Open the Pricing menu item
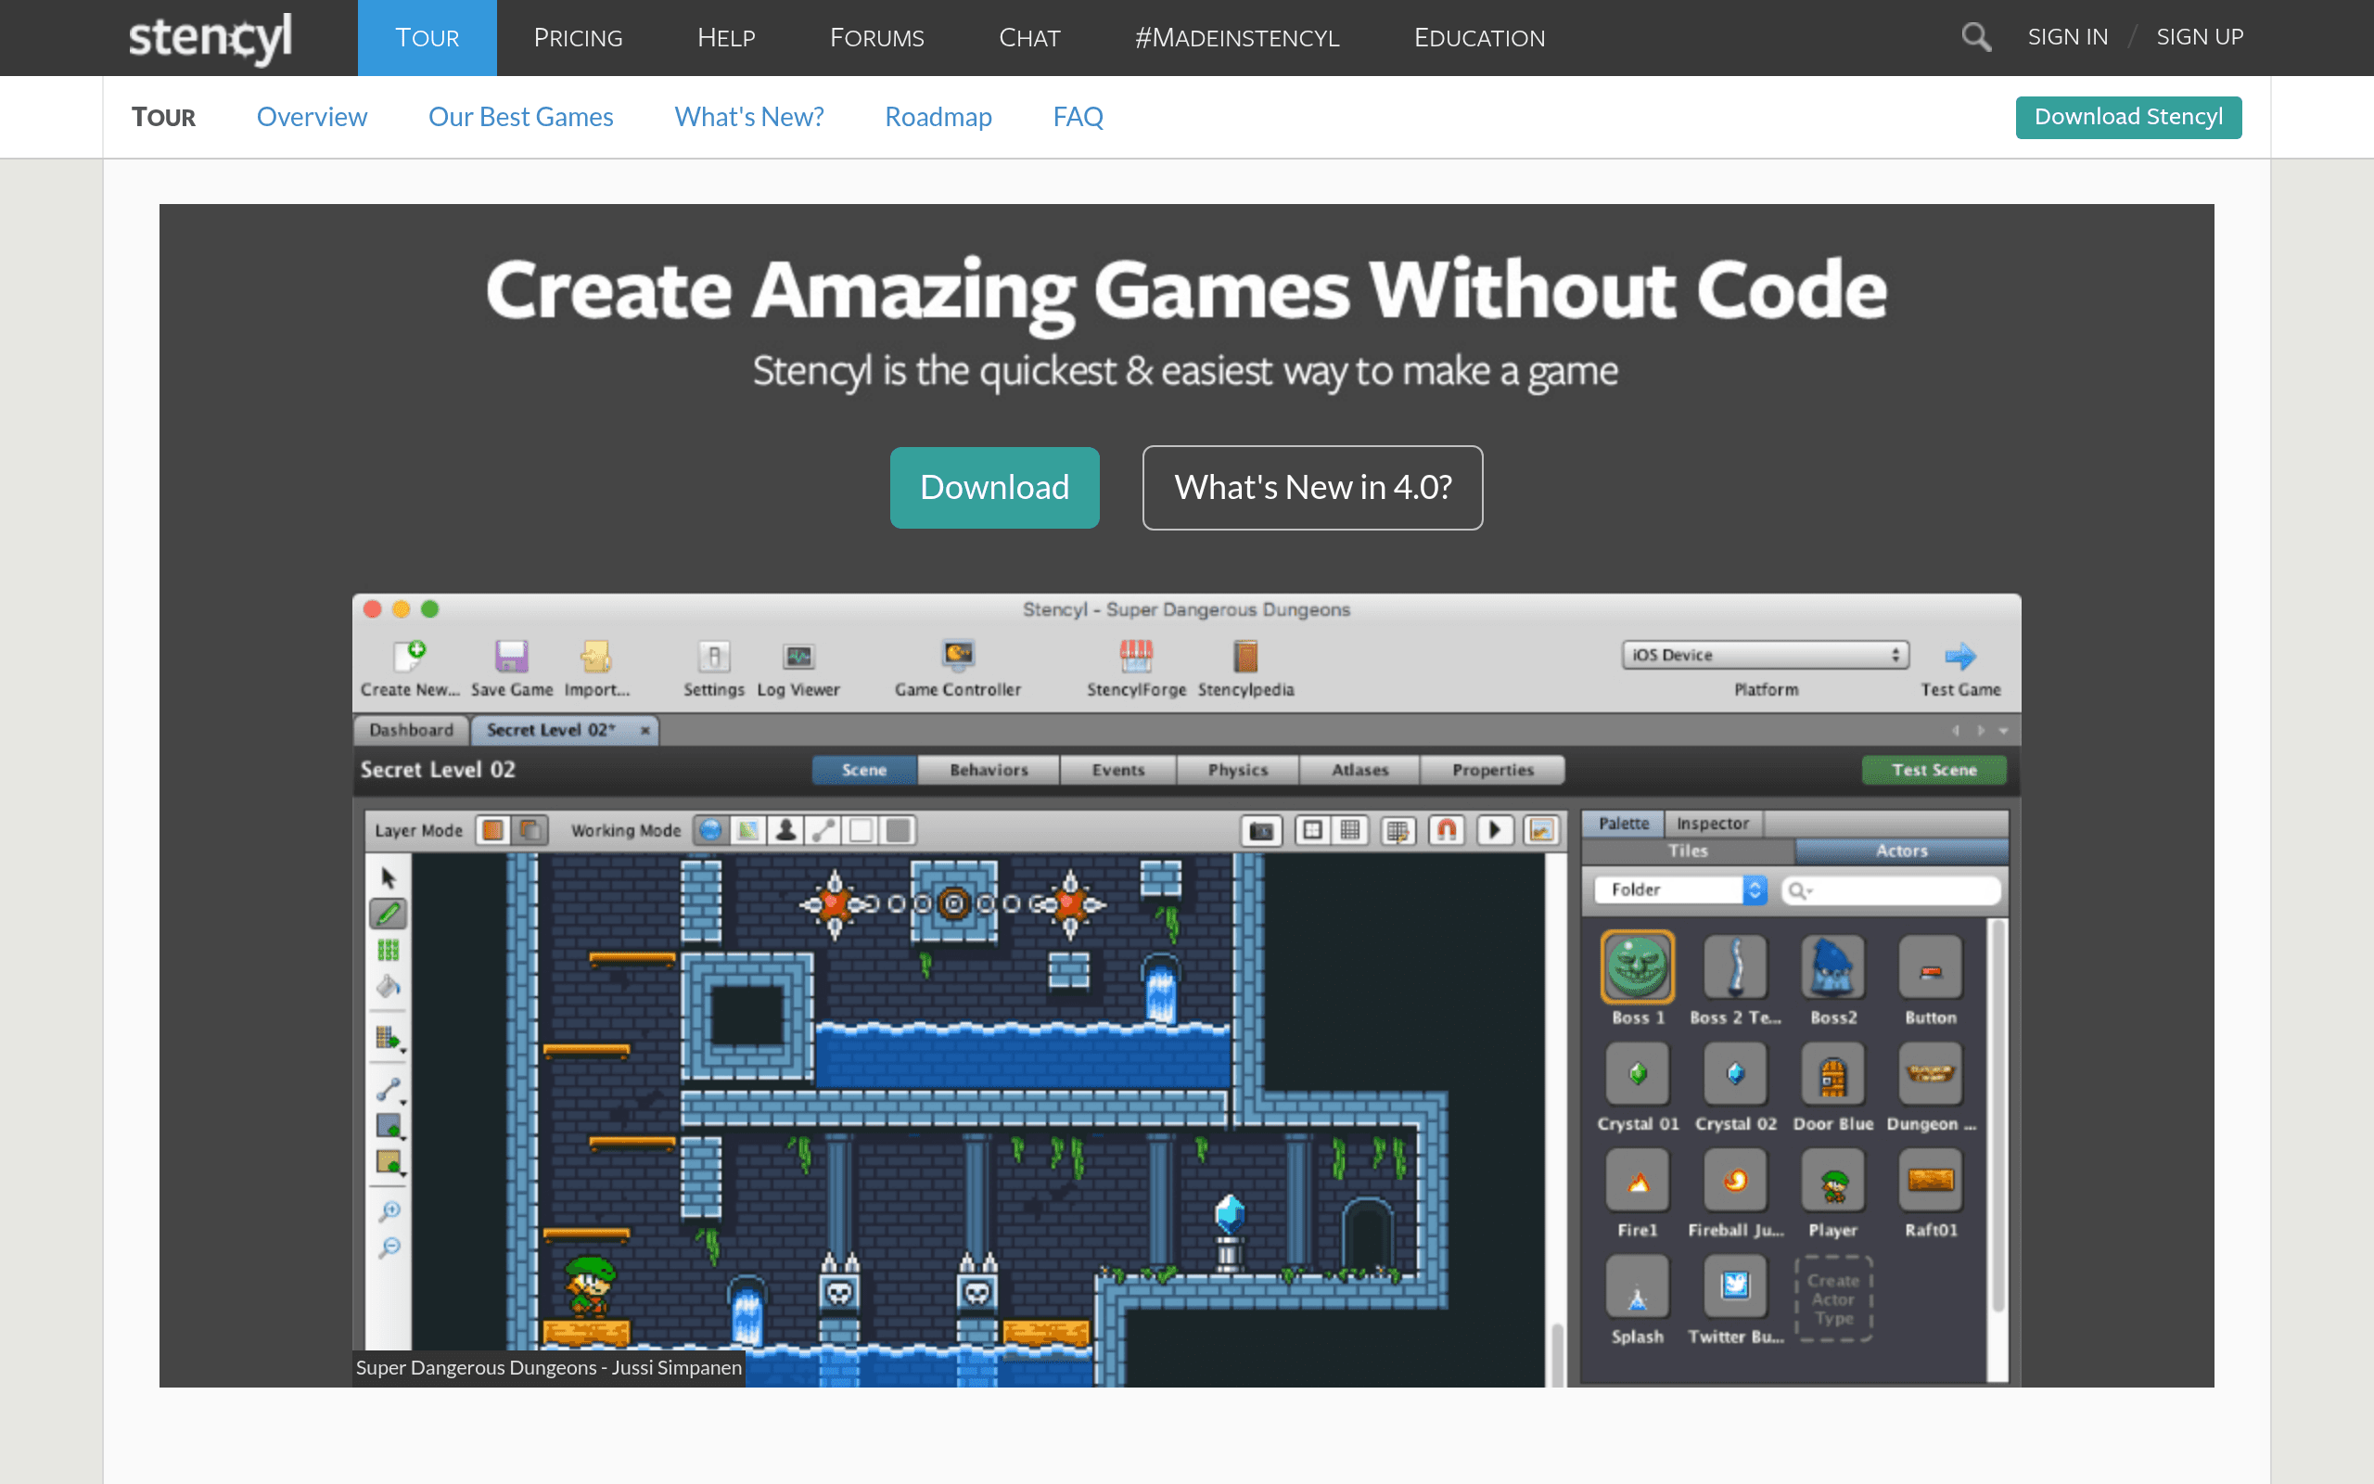2374x1484 pixels. click(578, 37)
